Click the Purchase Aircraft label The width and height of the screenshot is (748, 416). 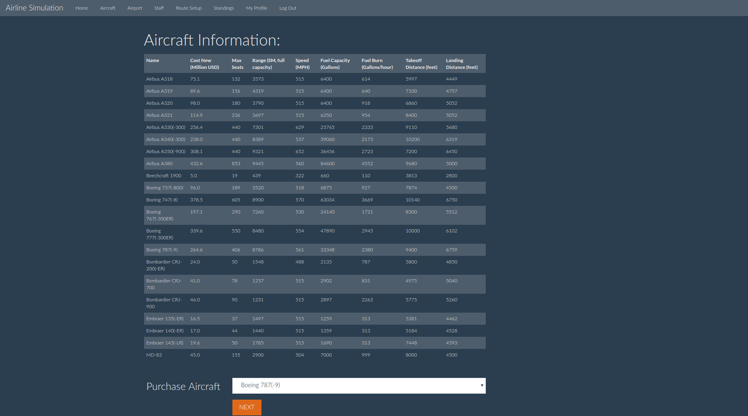[183, 387]
